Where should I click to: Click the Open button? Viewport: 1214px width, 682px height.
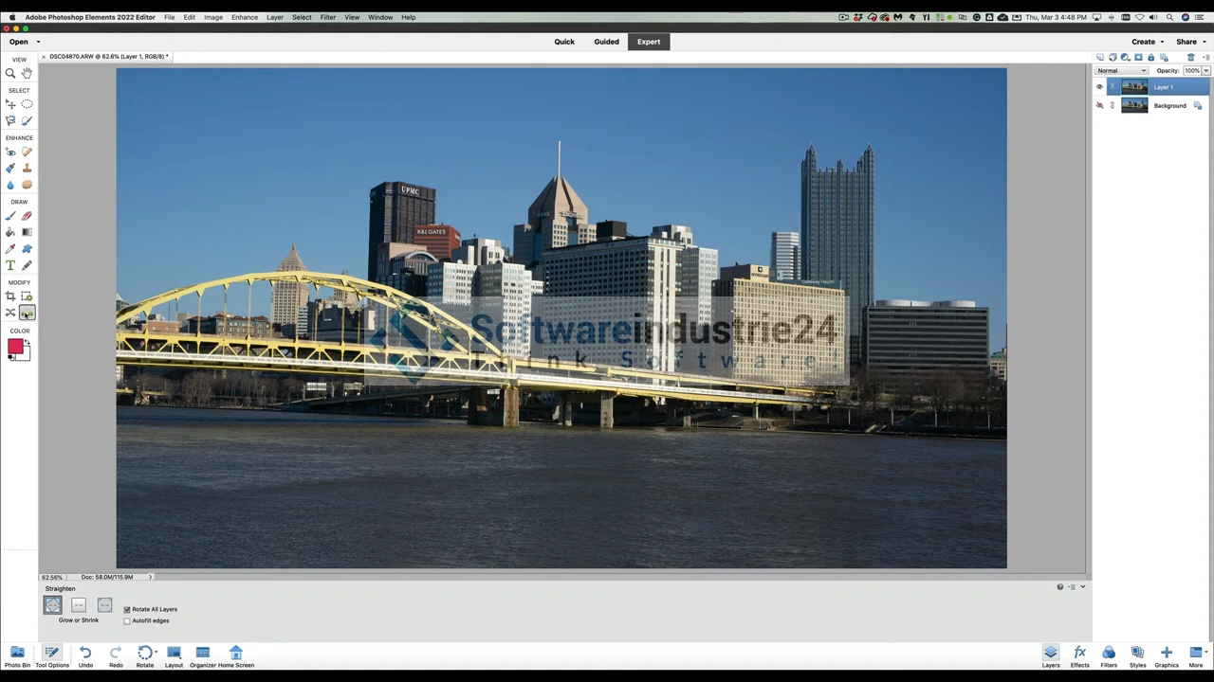[19, 42]
